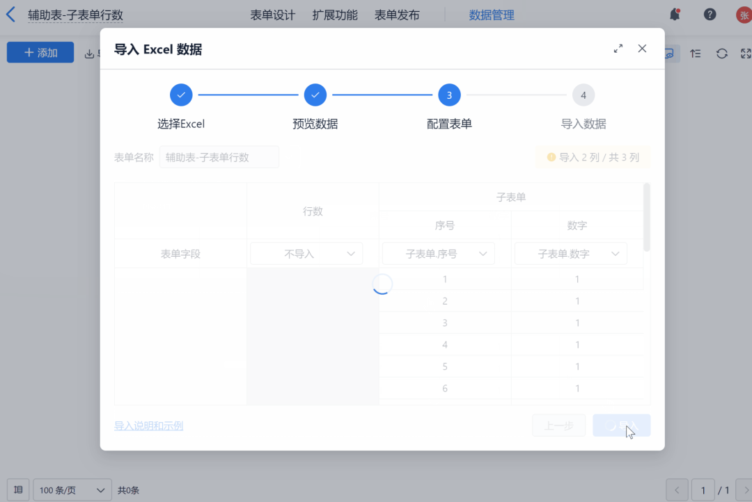752x502 pixels.
Task: Open the 不导入 field mapping dropdown
Action: [306, 254]
